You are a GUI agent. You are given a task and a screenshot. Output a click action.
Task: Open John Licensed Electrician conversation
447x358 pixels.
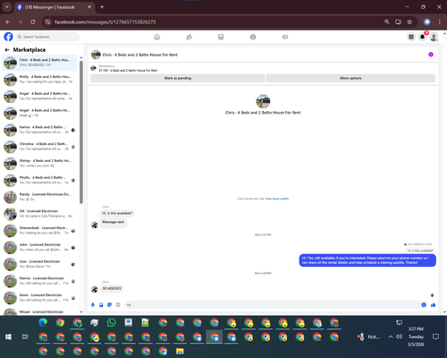coord(39,247)
